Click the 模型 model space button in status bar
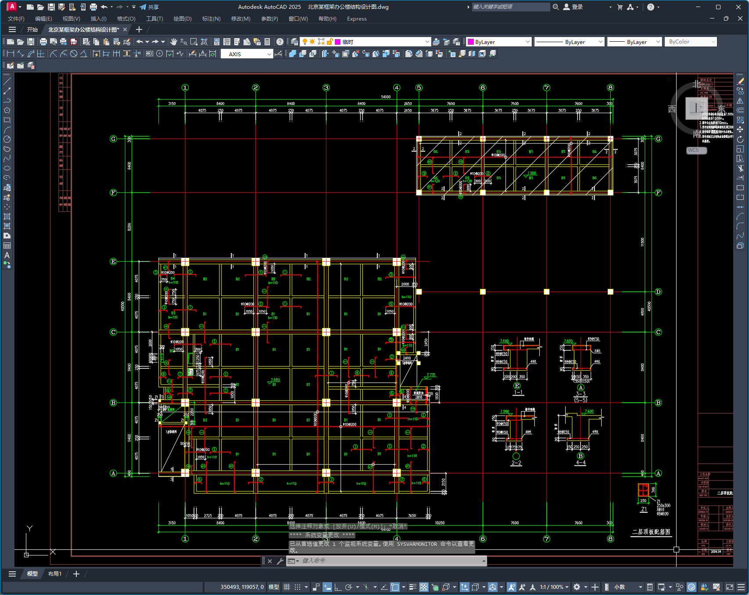 coord(274,587)
